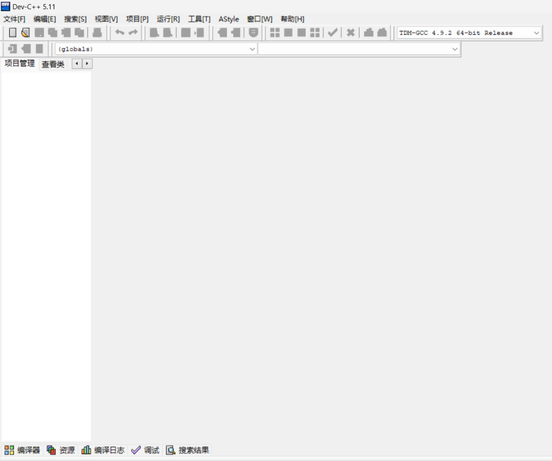Click the Add to project icon
Screen dimensions: 552x461
pyautogui.click(x=222, y=33)
